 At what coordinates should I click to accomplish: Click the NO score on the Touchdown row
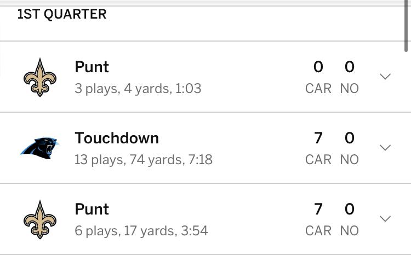click(x=349, y=138)
